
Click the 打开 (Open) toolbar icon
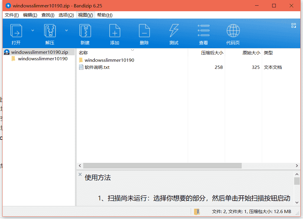pos(16,31)
